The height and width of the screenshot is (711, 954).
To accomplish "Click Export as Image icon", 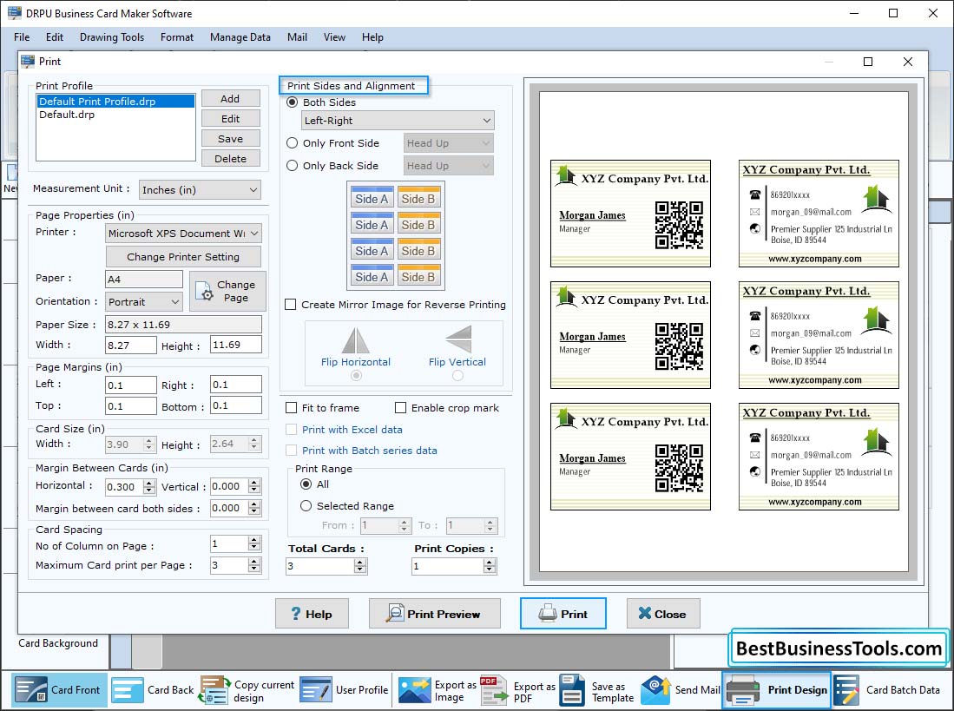I will [x=414, y=690].
